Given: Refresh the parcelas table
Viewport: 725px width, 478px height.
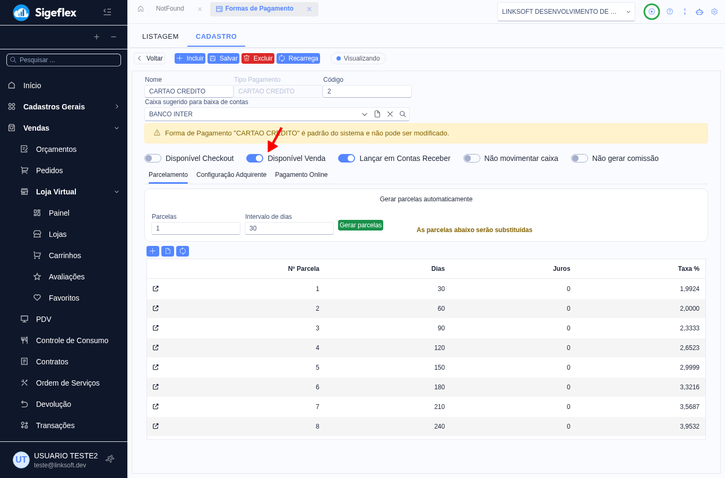Looking at the screenshot, I should click(x=183, y=251).
